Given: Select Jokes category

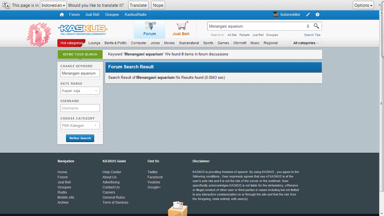Looking at the screenshot, I should [155, 43].
